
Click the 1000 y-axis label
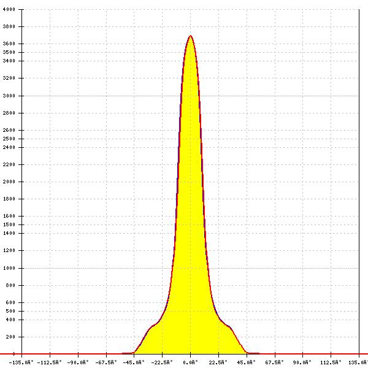point(9,268)
